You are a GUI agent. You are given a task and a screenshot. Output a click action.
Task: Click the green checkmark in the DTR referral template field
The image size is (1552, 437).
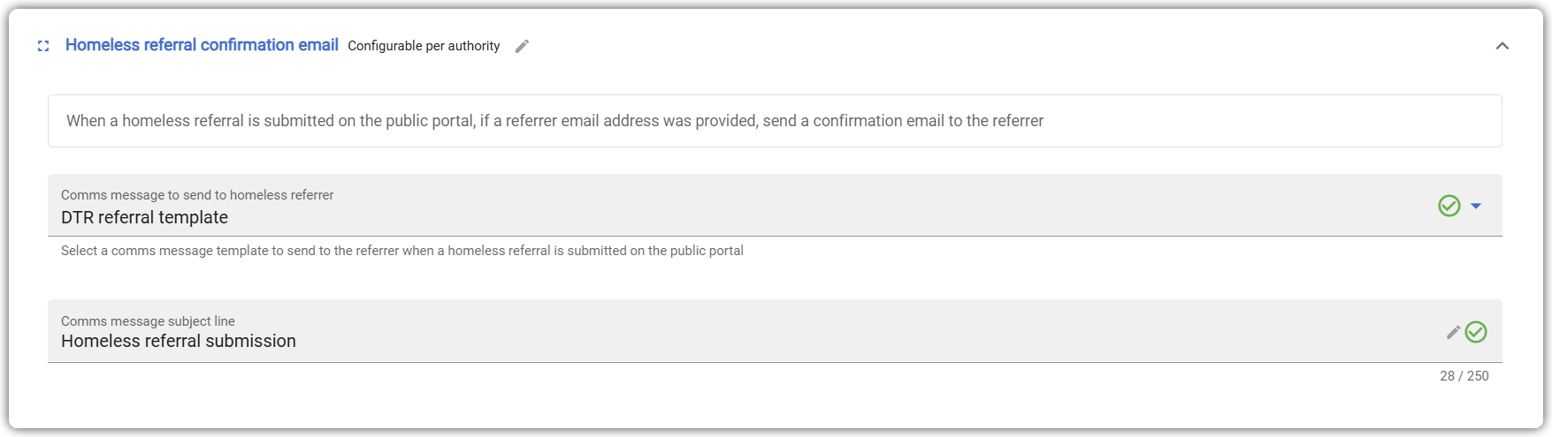click(x=1449, y=206)
